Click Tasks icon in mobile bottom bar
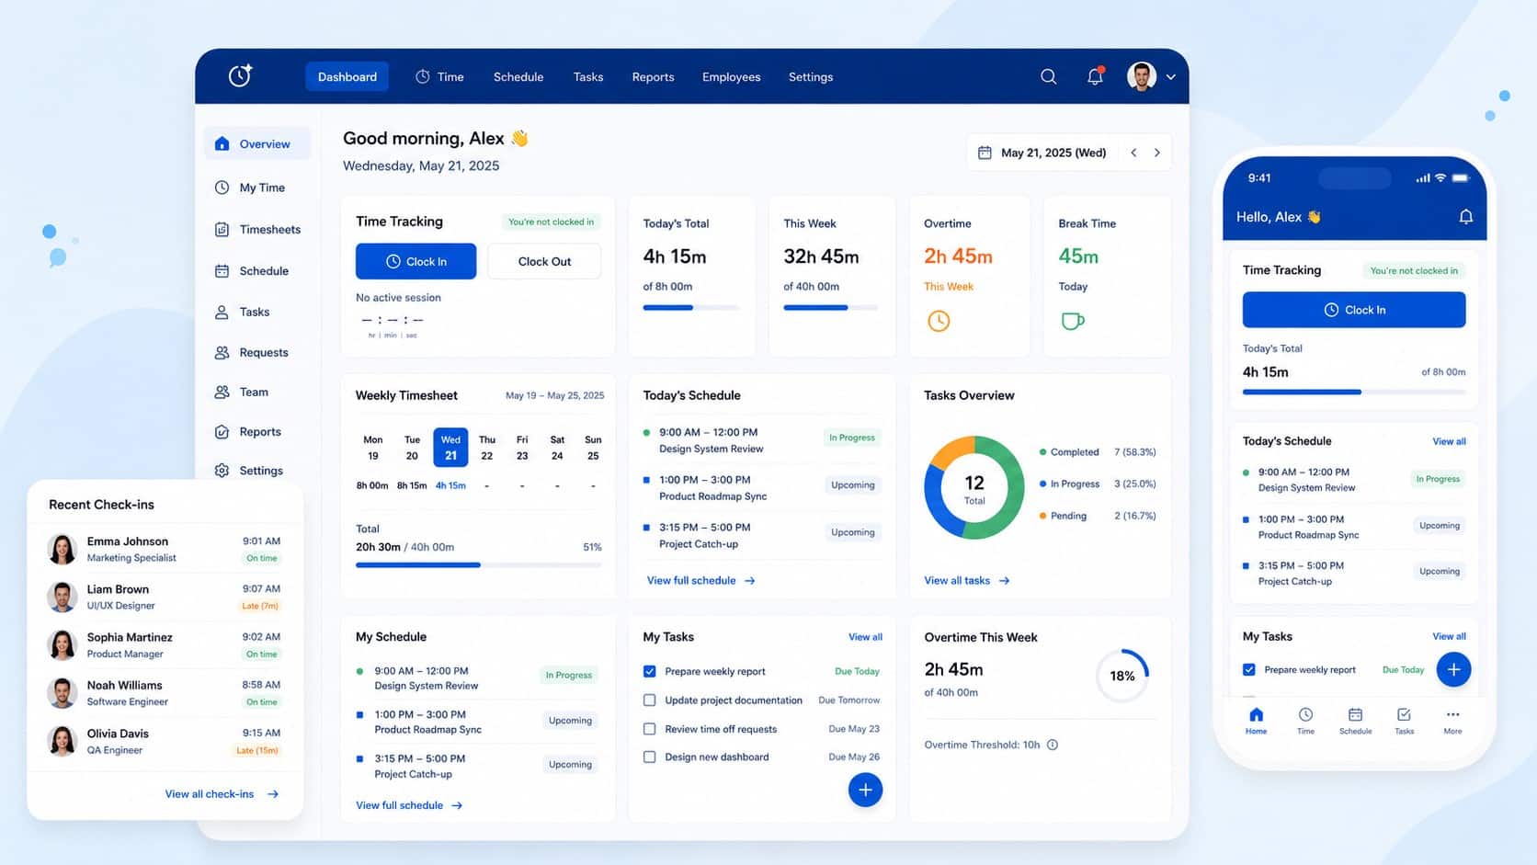1537x865 pixels. (1404, 715)
